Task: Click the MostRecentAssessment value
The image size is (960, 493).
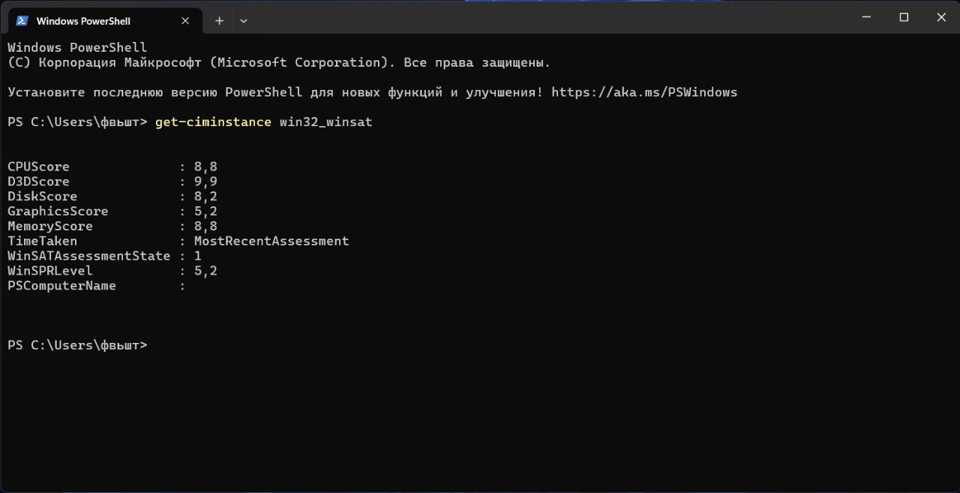Action: pos(271,241)
